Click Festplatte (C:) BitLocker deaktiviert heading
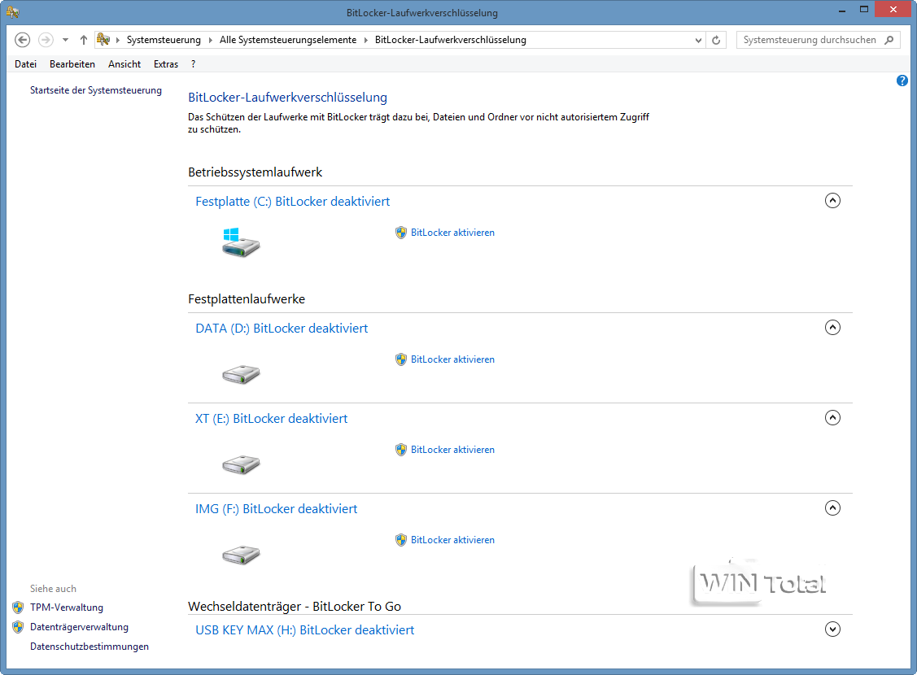The height and width of the screenshot is (675, 917). pyautogui.click(x=292, y=201)
